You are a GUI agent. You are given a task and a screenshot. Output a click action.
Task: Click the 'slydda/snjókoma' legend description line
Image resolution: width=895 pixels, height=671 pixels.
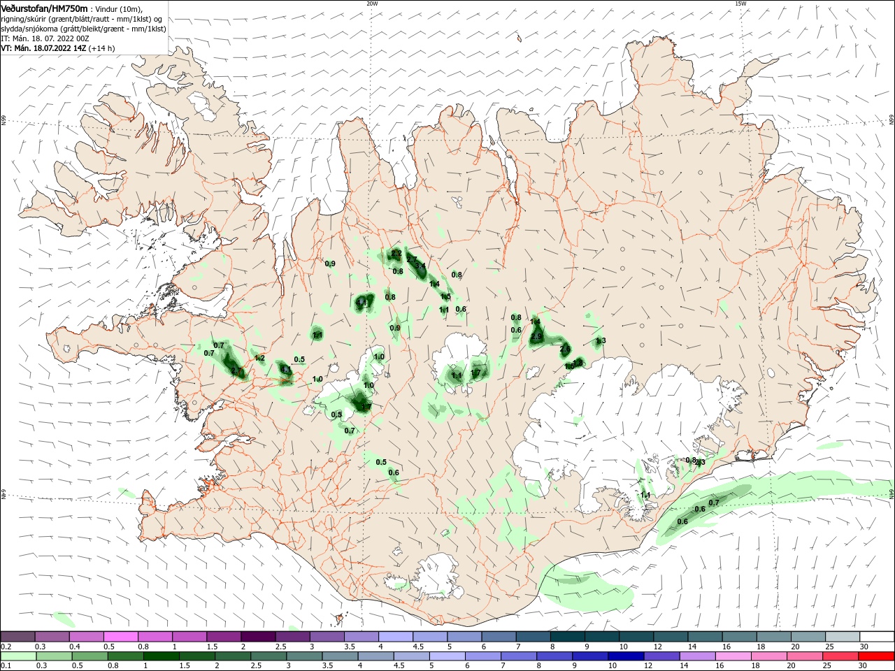[x=83, y=29]
